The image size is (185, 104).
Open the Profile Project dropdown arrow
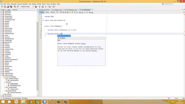click(55, 7)
